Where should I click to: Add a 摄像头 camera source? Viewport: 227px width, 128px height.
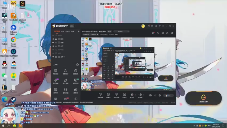tap(108, 96)
